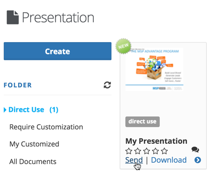The height and width of the screenshot is (190, 209).
Task: Show the All Documents folder
Action: (x=33, y=161)
